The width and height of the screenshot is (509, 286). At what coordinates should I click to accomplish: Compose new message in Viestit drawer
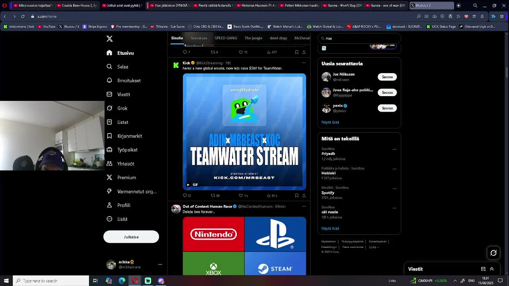click(483, 269)
